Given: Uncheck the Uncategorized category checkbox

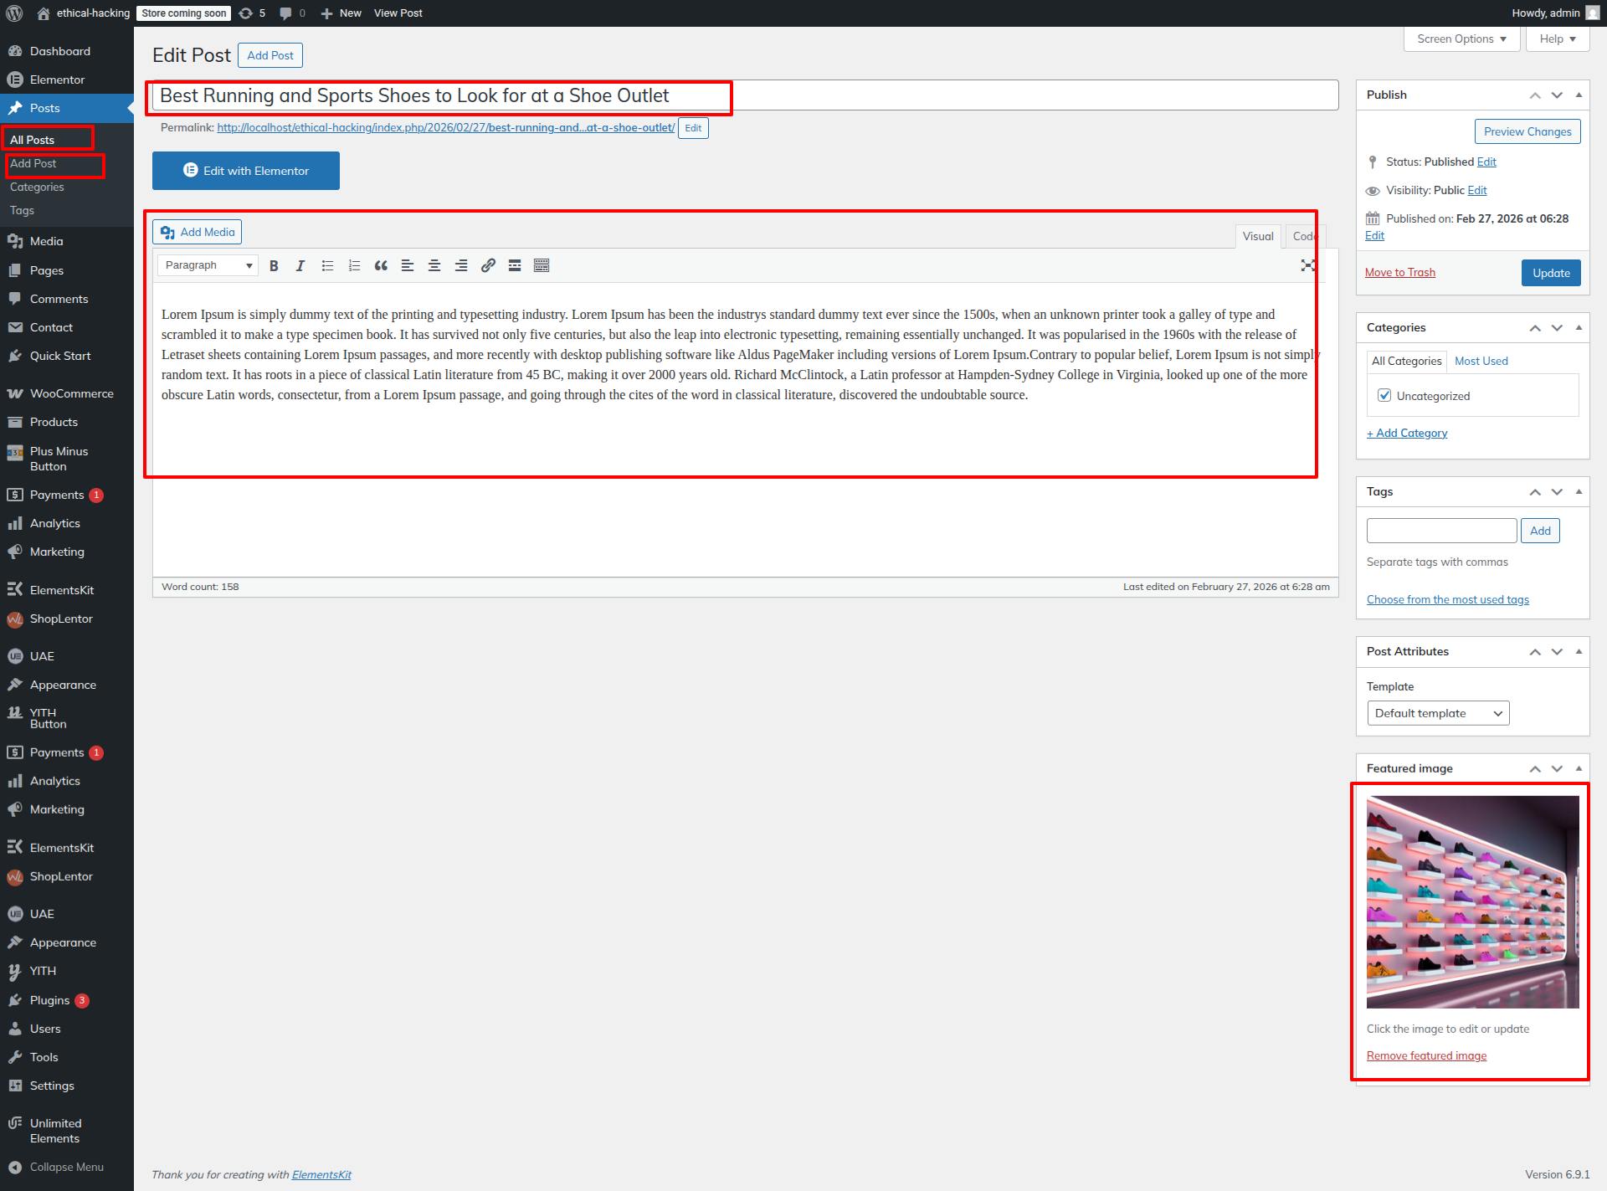Looking at the screenshot, I should click(1384, 395).
